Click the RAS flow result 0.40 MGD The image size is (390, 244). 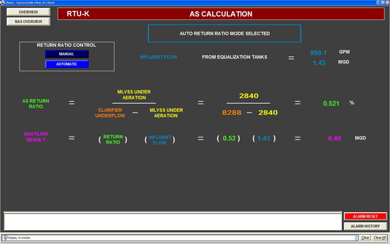pos(335,138)
